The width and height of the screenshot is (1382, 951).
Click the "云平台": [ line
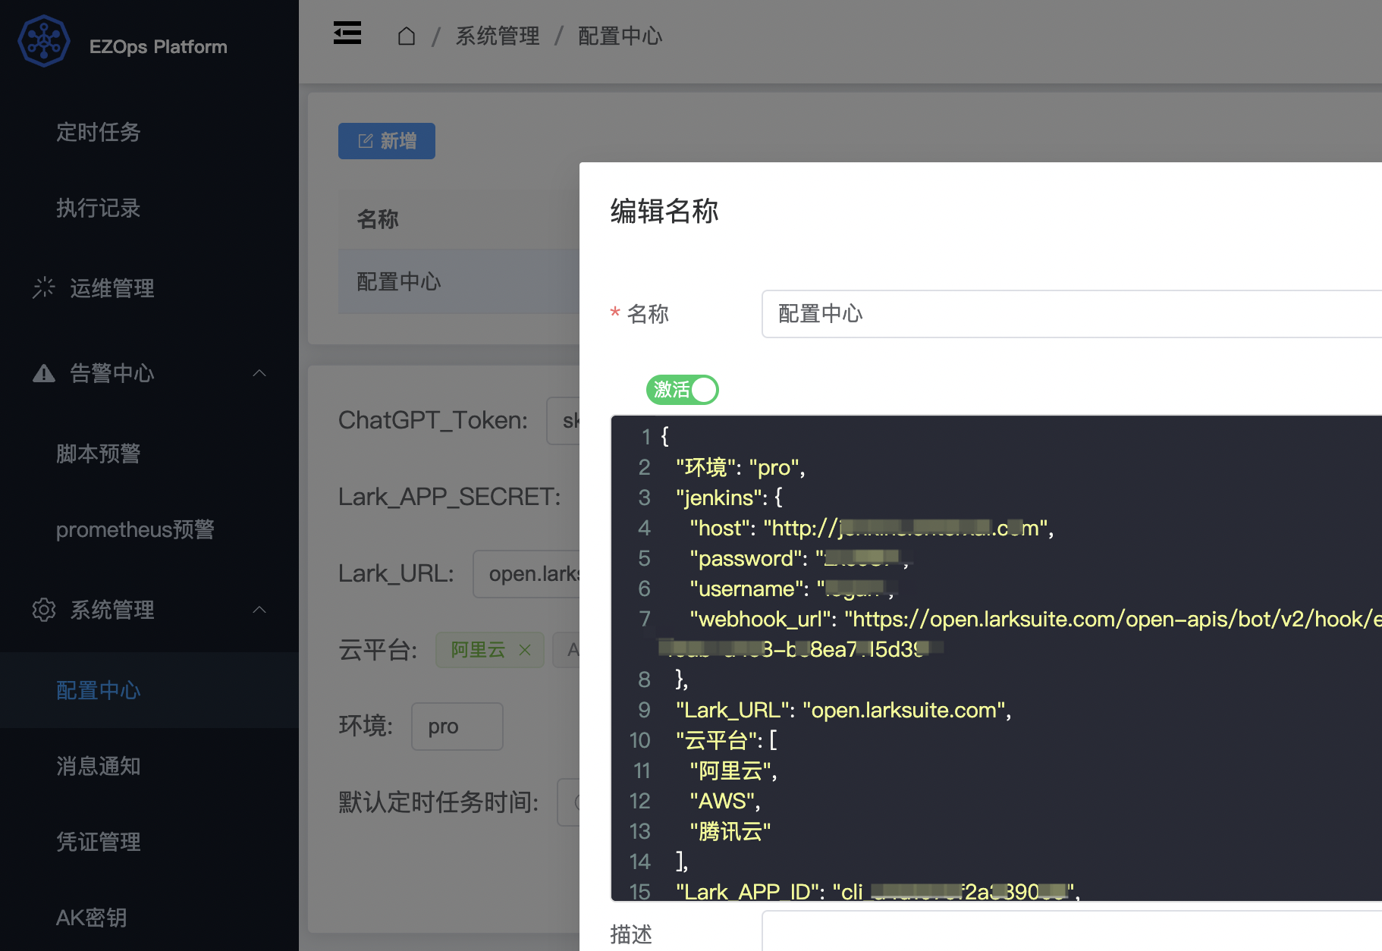pyautogui.click(x=727, y=740)
